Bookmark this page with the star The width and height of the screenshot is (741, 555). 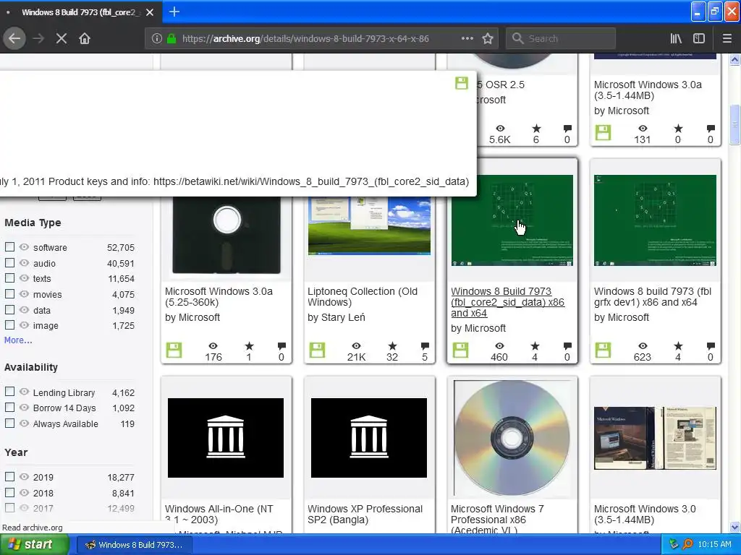click(x=488, y=39)
